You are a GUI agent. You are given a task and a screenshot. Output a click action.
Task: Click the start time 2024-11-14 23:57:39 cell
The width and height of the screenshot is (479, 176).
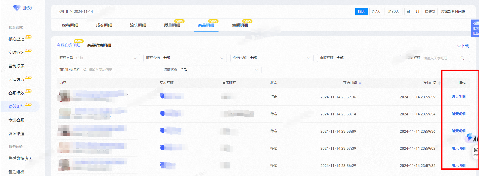coord(338,148)
